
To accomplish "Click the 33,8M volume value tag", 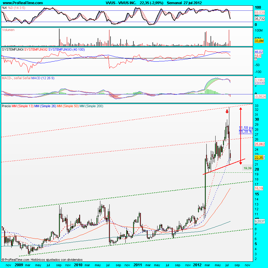I will pos(259,41).
